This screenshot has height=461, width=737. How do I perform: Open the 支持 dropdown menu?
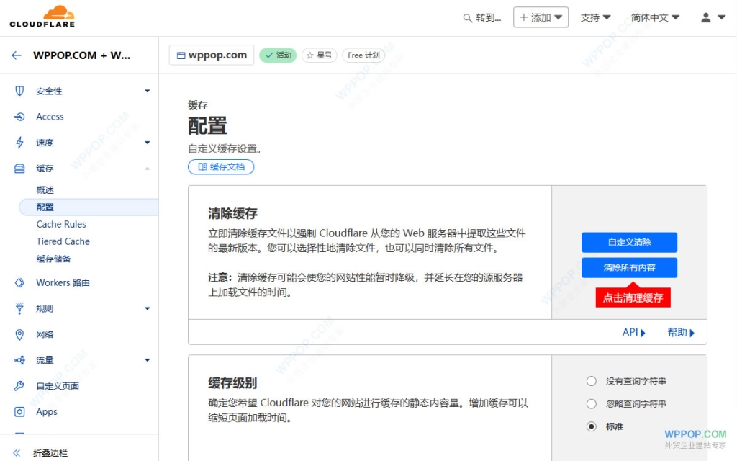595,17
